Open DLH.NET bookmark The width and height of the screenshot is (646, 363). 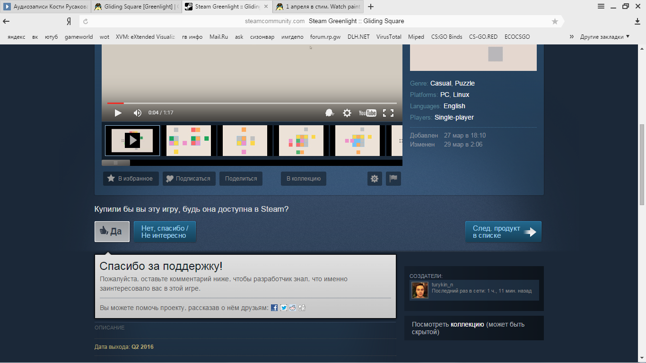(358, 36)
